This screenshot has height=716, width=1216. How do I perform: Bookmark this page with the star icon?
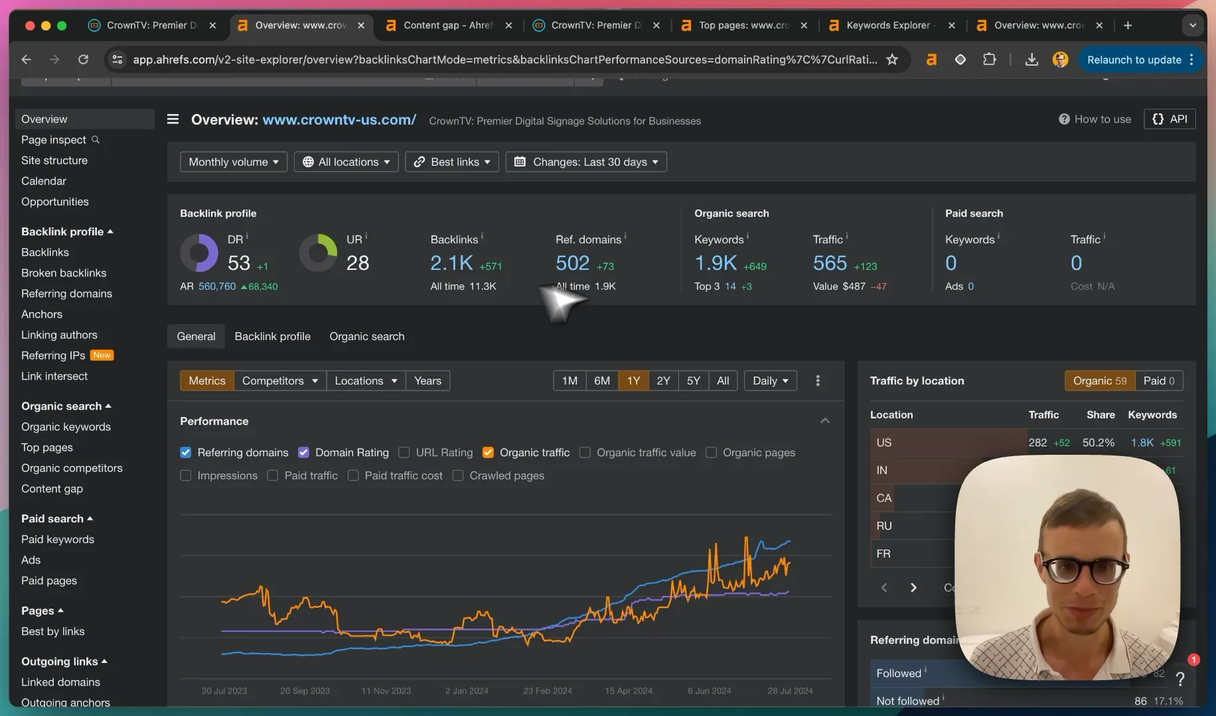892,60
